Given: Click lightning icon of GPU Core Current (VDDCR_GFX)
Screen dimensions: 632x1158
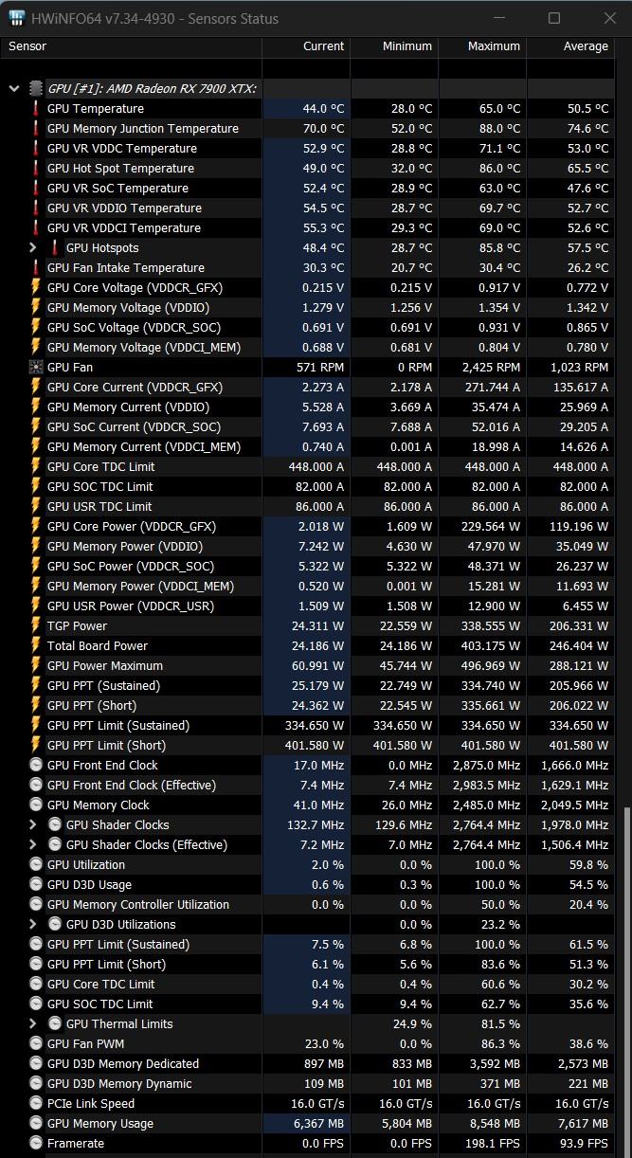Looking at the screenshot, I should (x=36, y=387).
